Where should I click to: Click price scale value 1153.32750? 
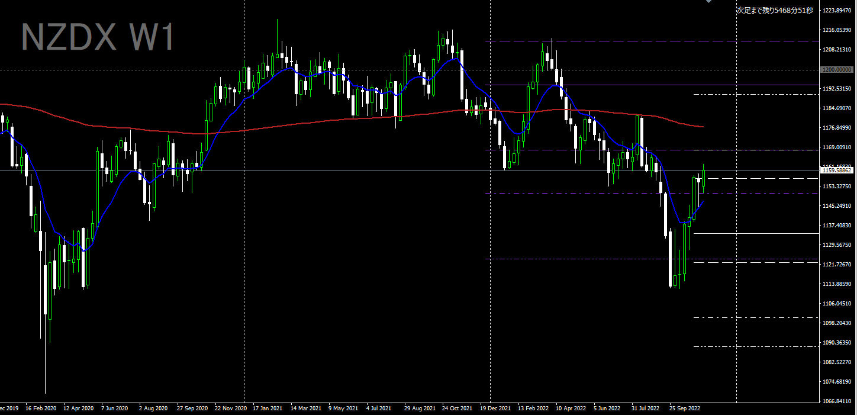837,186
